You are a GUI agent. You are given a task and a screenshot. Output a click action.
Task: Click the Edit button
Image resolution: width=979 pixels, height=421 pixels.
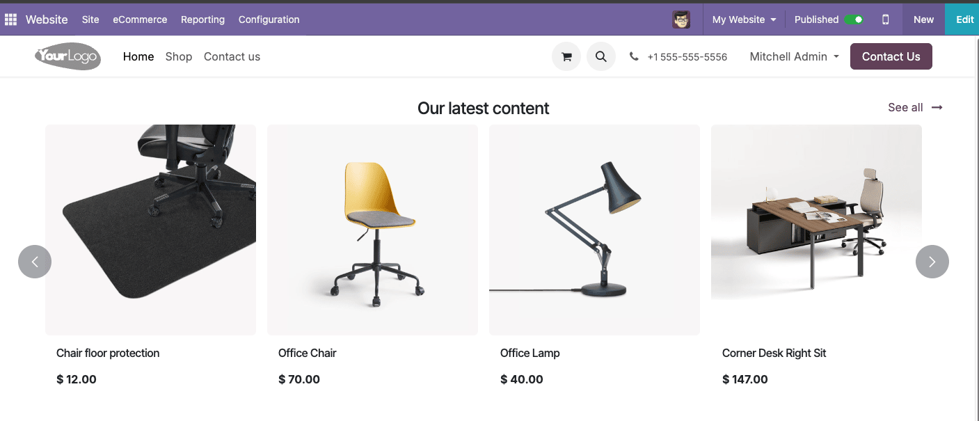964,19
